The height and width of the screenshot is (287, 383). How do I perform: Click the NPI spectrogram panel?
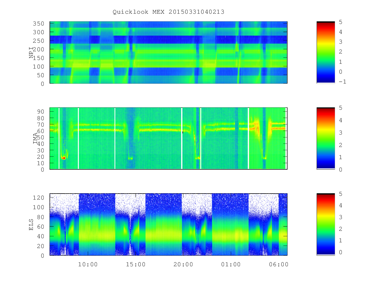click(169, 53)
